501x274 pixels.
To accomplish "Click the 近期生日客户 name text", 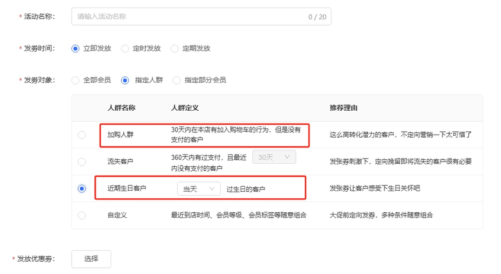I will click(127, 188).
